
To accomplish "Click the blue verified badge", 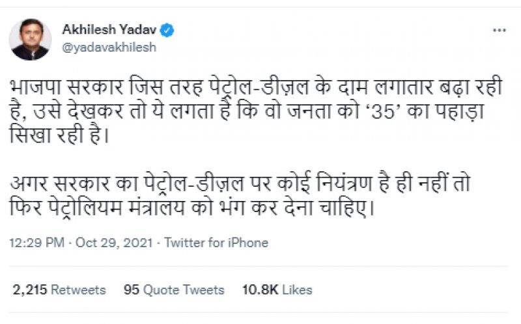I will pyautogui.click(x=167, y=30).
